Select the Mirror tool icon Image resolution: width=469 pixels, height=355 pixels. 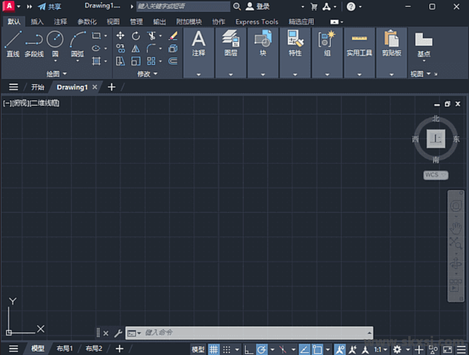click(x=136, y=48)
